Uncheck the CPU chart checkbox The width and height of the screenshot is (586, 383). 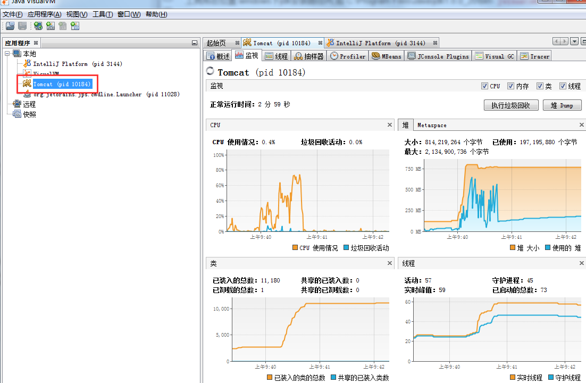[485, 86]
